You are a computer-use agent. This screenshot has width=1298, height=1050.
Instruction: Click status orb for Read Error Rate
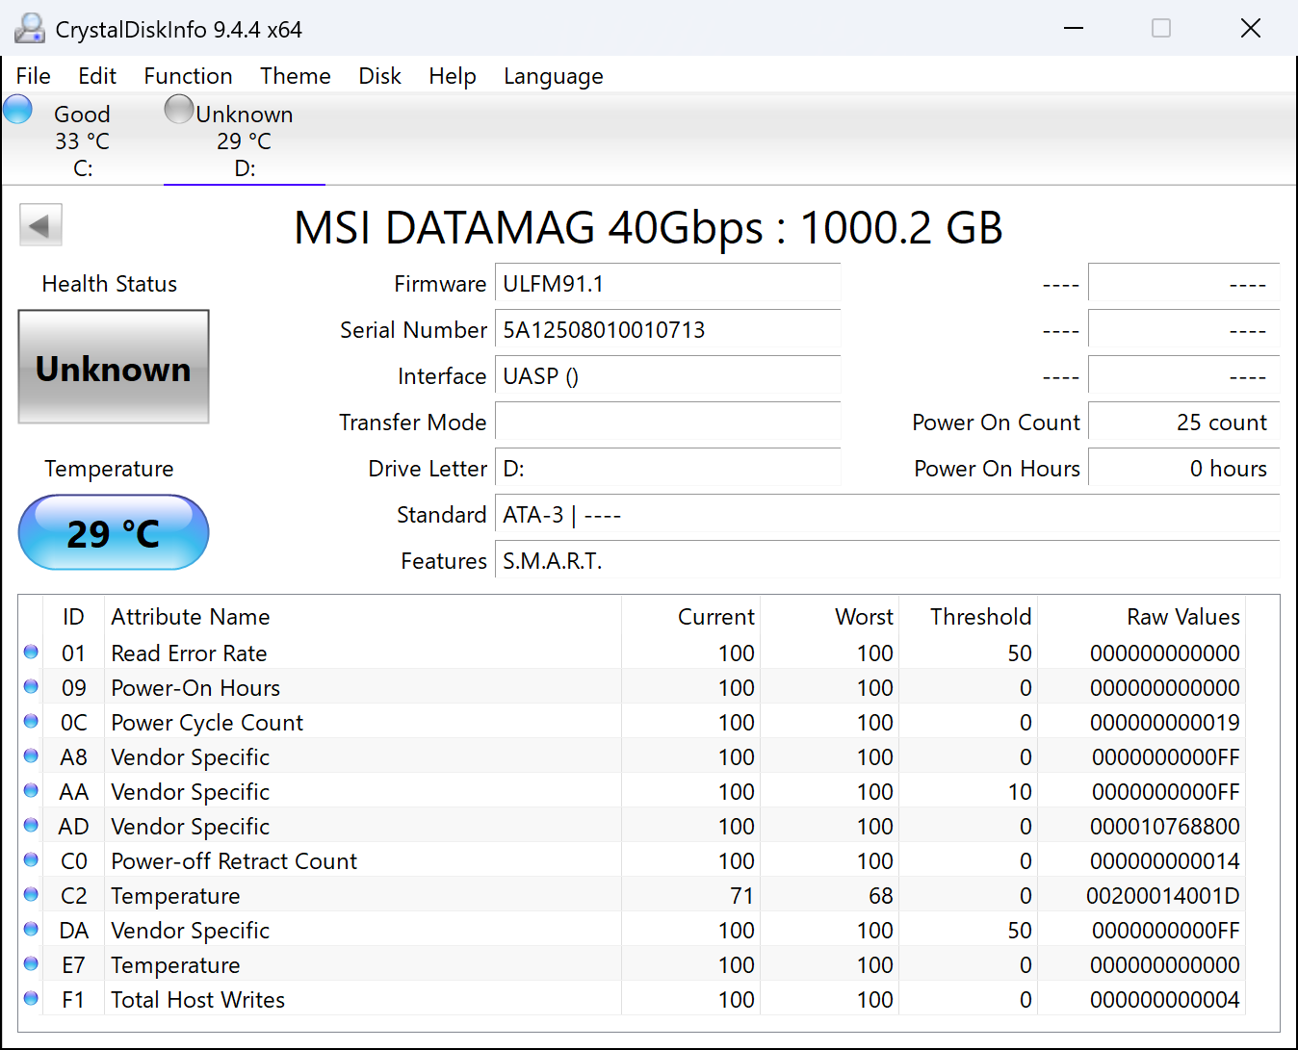click(x=31, y=653)
